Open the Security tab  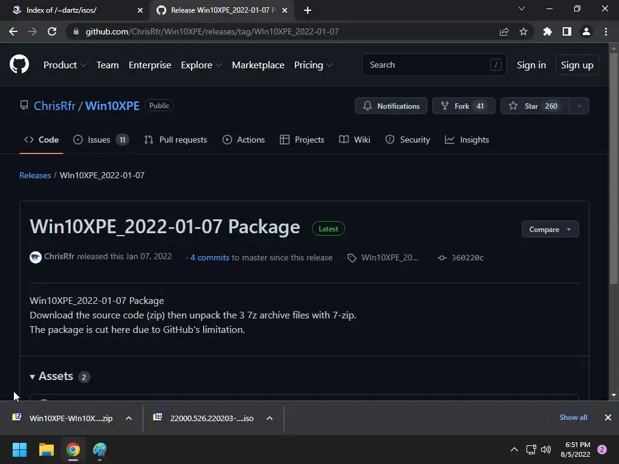point(407,140)
